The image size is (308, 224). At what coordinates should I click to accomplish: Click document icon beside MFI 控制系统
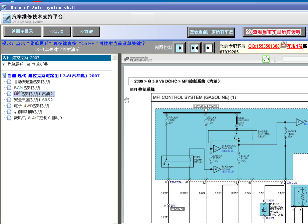tap(9, 94)
